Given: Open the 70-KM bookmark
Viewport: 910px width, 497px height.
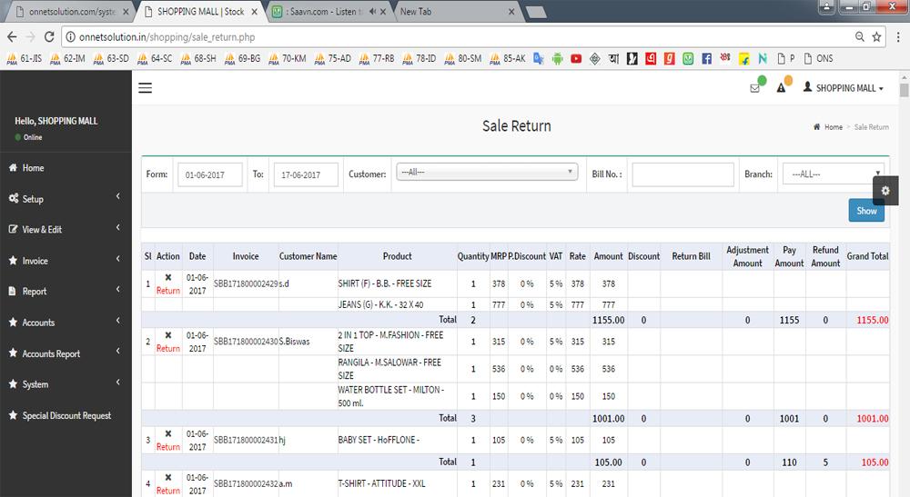Looking at the screenshot, I should coord(287,58).
